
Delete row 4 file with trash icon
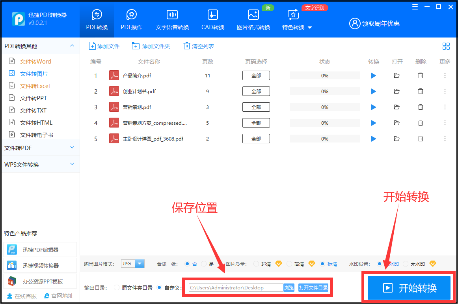click(420, 123)
